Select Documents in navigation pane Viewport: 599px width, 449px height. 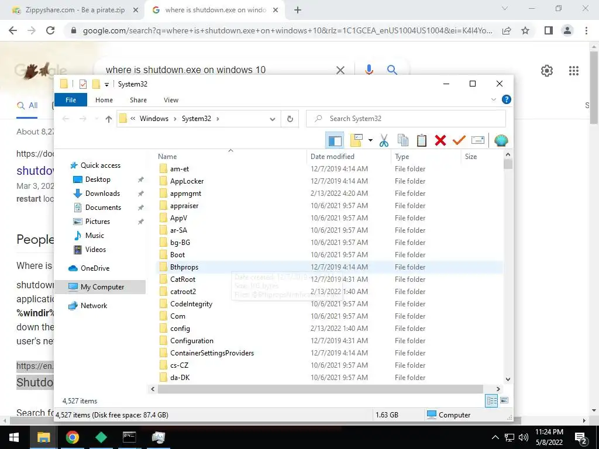[x=103, y=208]
